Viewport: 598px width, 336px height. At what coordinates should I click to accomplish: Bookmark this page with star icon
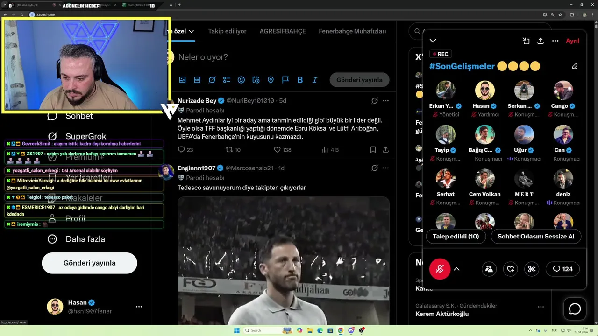pos(560,14)
